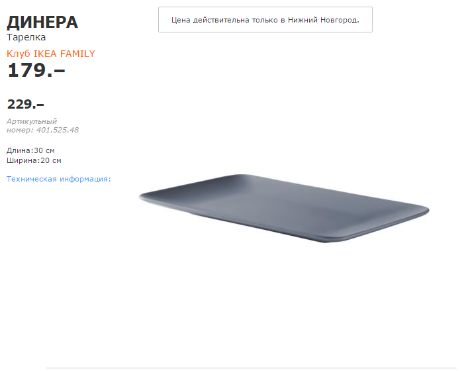Click the 30 см length value
466x371 pixels.
(44, 150)
